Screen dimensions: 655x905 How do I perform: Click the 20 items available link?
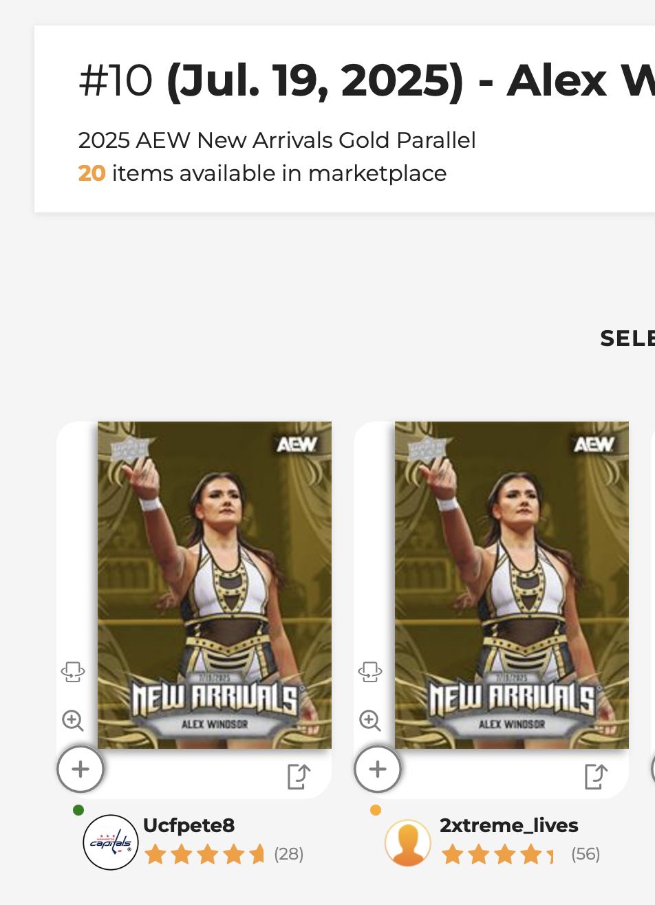point(263,173)
